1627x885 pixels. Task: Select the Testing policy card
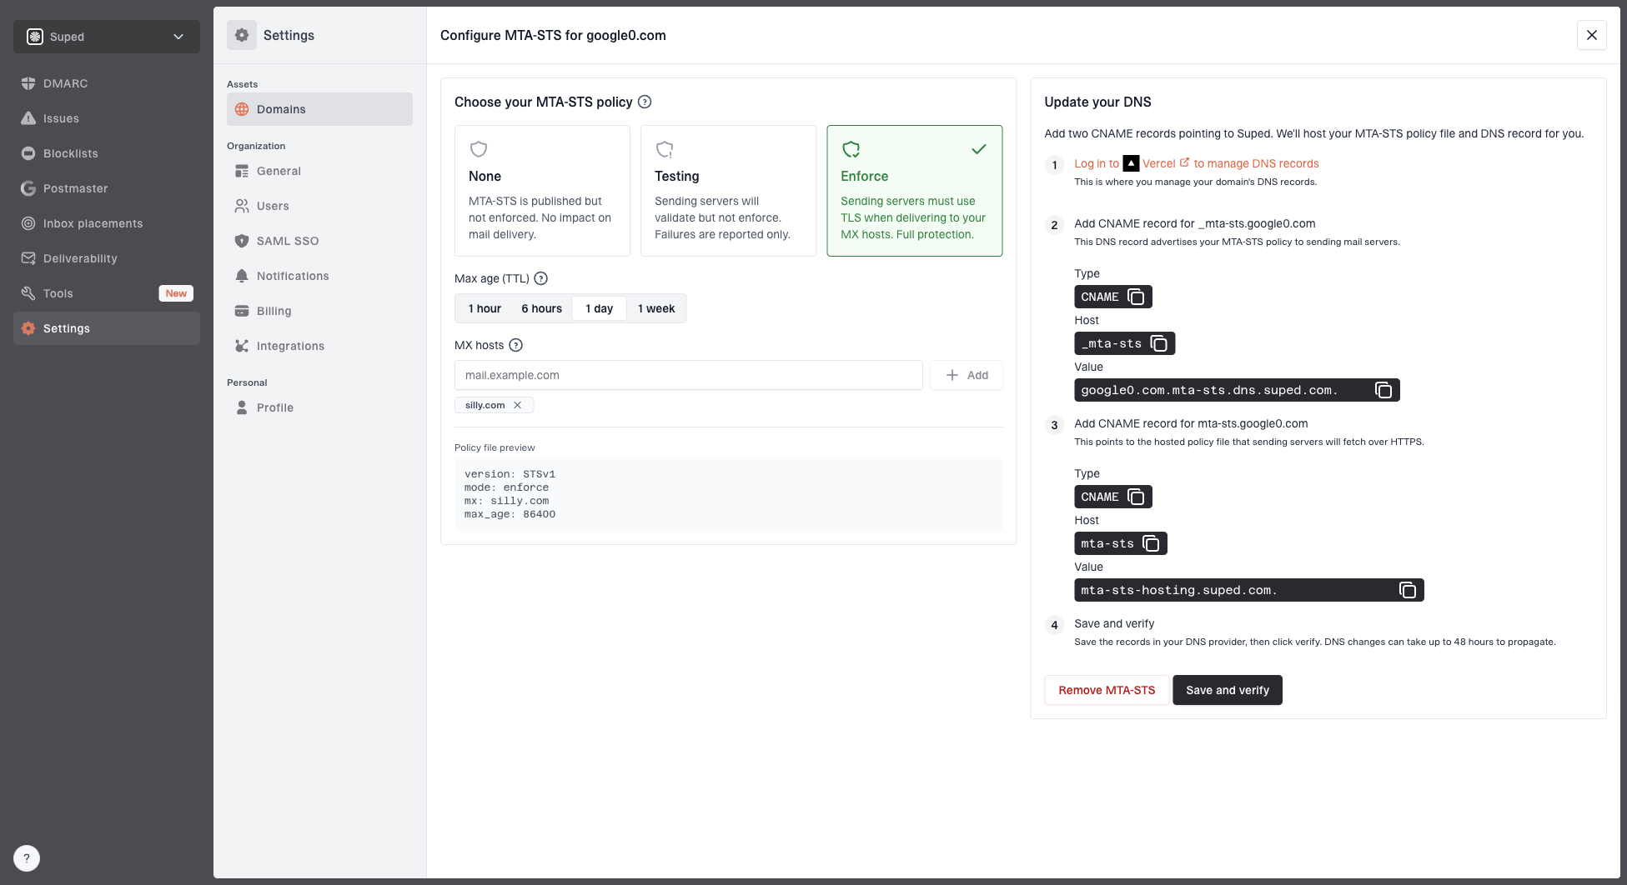[728, 191]
